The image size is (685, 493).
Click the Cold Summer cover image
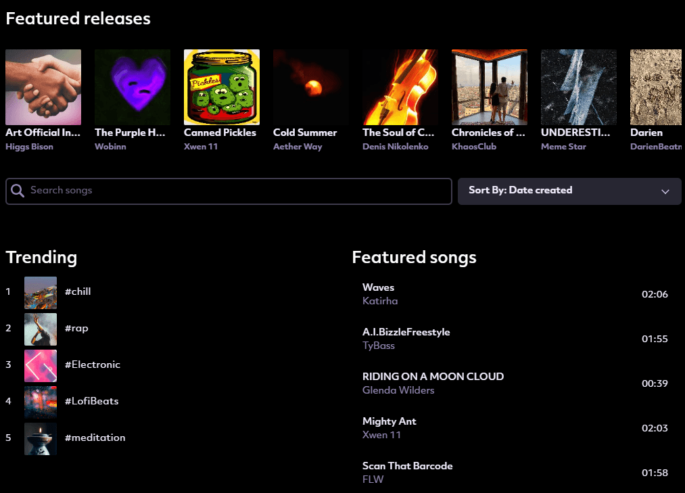click(x=311, y=87)
